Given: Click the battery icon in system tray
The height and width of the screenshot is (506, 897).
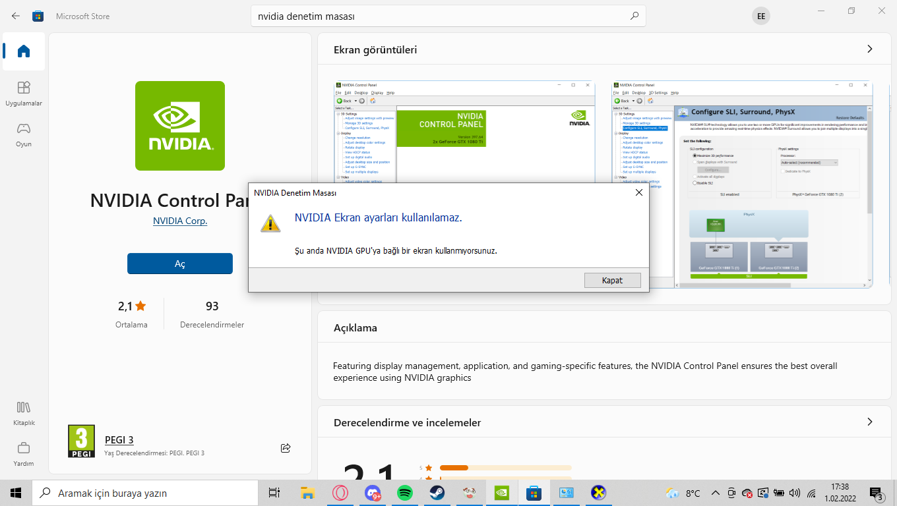Looking at the screenshot, I should pos(779,493).
